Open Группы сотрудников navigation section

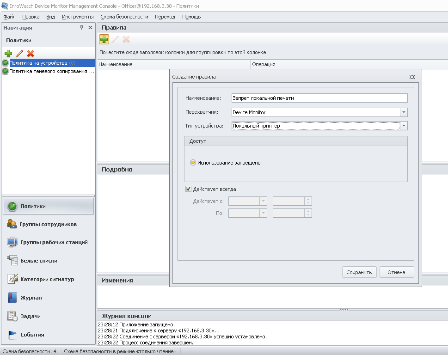point(48,224)
